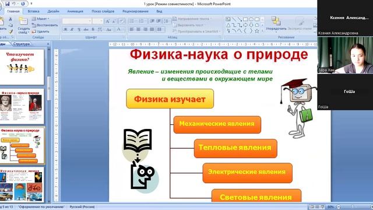Activate the format painter brush

pyautogui.click(x=10, y=32)
